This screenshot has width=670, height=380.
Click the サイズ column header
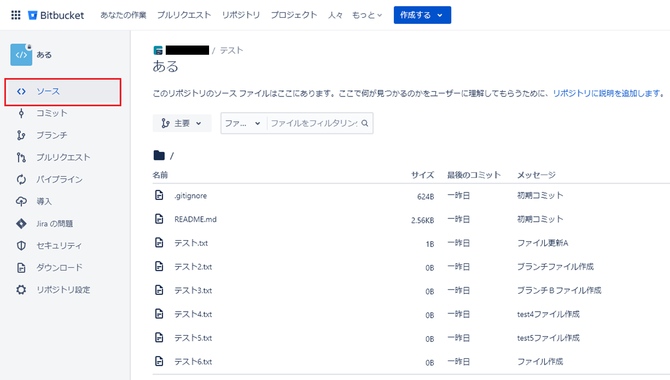click(422, 175)
